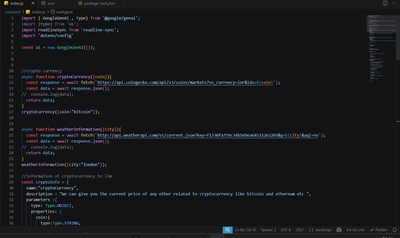
Task: Click the function name cryptoCurrency on line 11
Action: click(x=73, y=77)
